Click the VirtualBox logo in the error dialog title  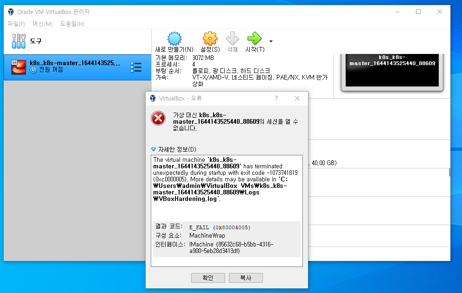[x=153, y=98]
